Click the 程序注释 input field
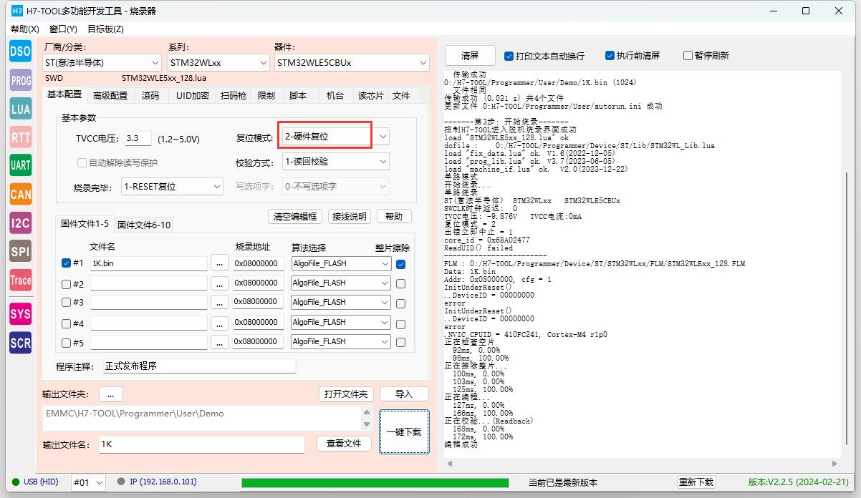 click(199, 366)
